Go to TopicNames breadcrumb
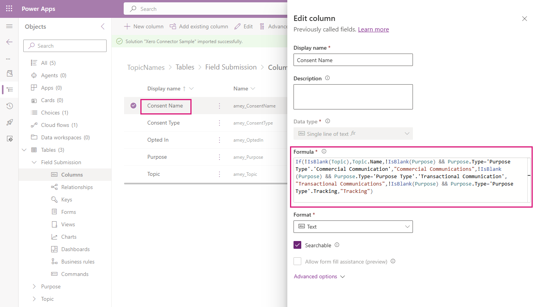This screenshot has width=537, height=307. [x=146, y=67]
